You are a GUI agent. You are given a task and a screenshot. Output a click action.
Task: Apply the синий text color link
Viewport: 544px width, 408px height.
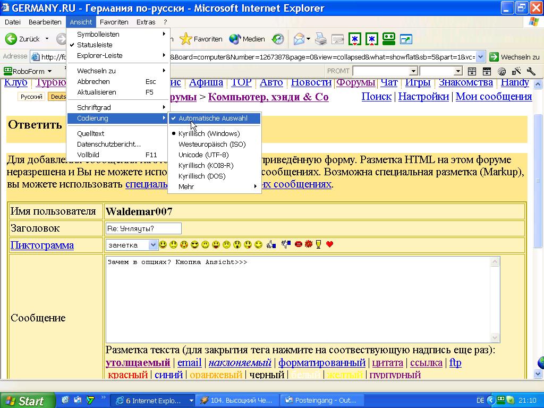(168, 375)
